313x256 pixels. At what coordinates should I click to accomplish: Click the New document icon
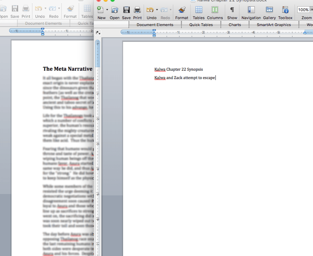coord(100,10)
